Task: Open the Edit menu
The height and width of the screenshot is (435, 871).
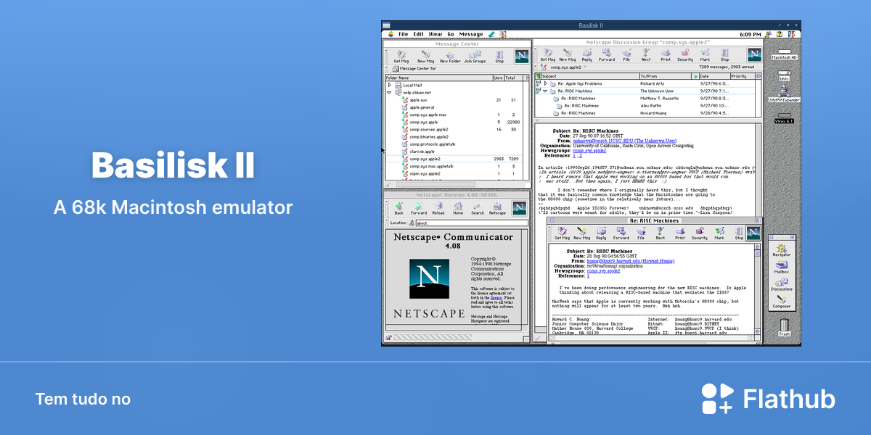Action: (419, 34)
